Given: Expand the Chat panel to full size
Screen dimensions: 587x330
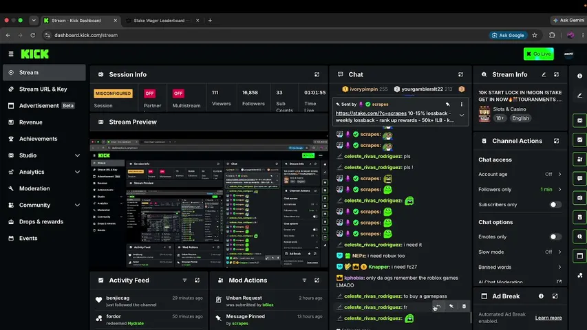Looking at the screenshot, I should point(460,74).
